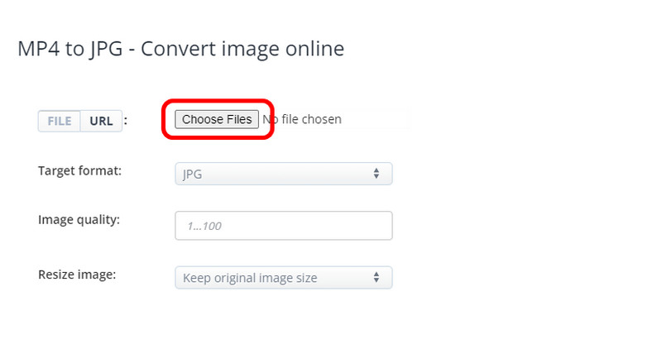Click the up-down arrows on the JPG selector

point(377,174)
